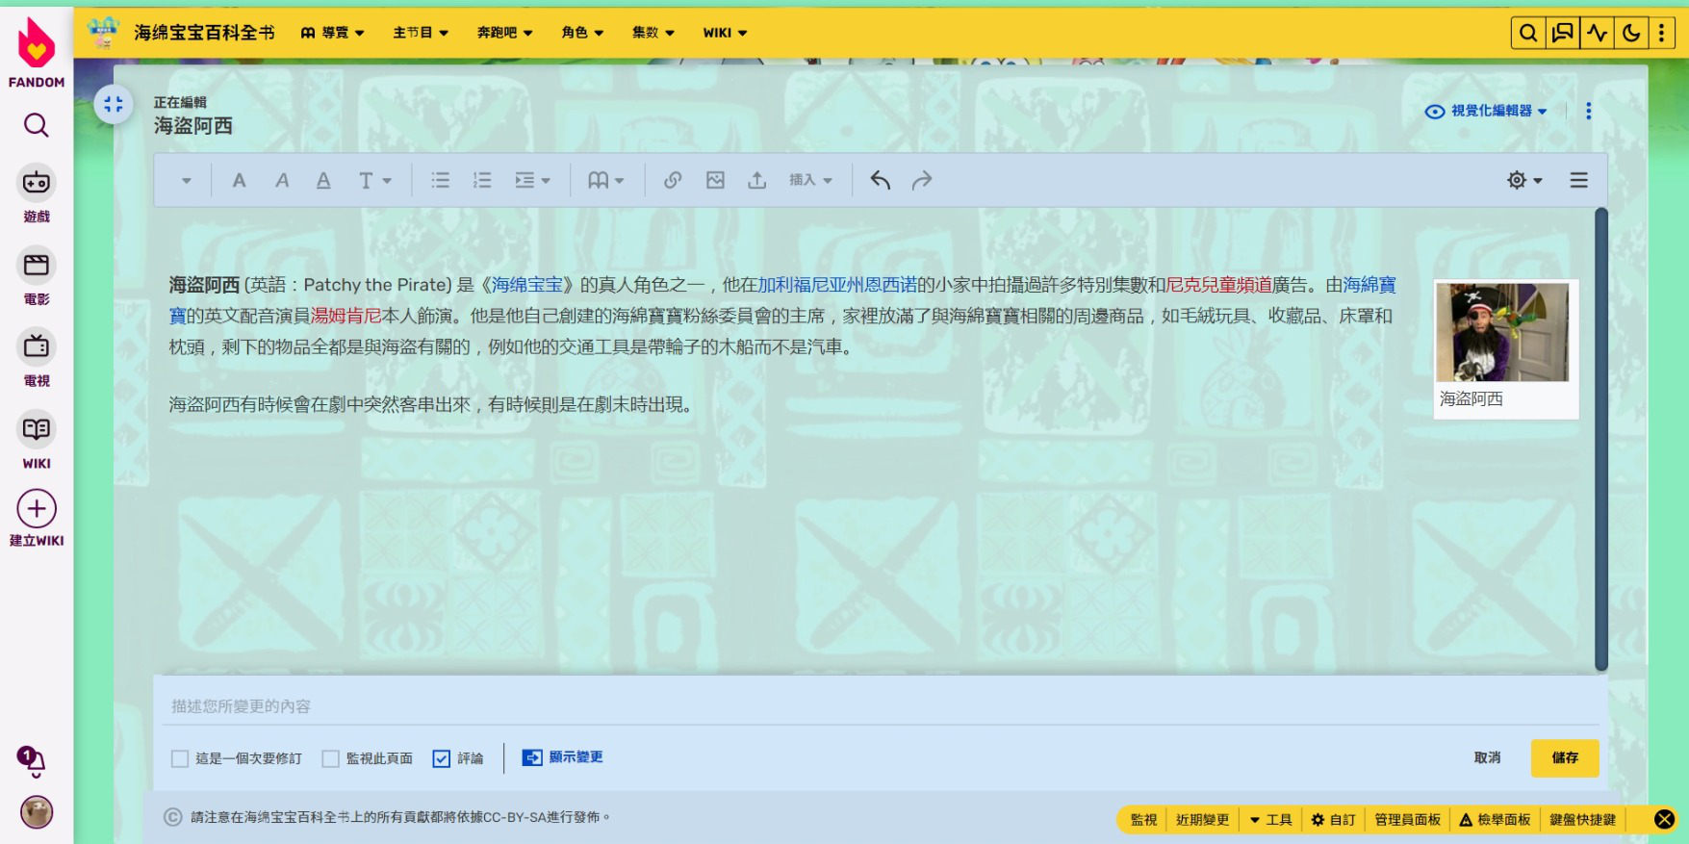Undo the last edit
The image size is (1689, 844).
(x=881, y=180)
